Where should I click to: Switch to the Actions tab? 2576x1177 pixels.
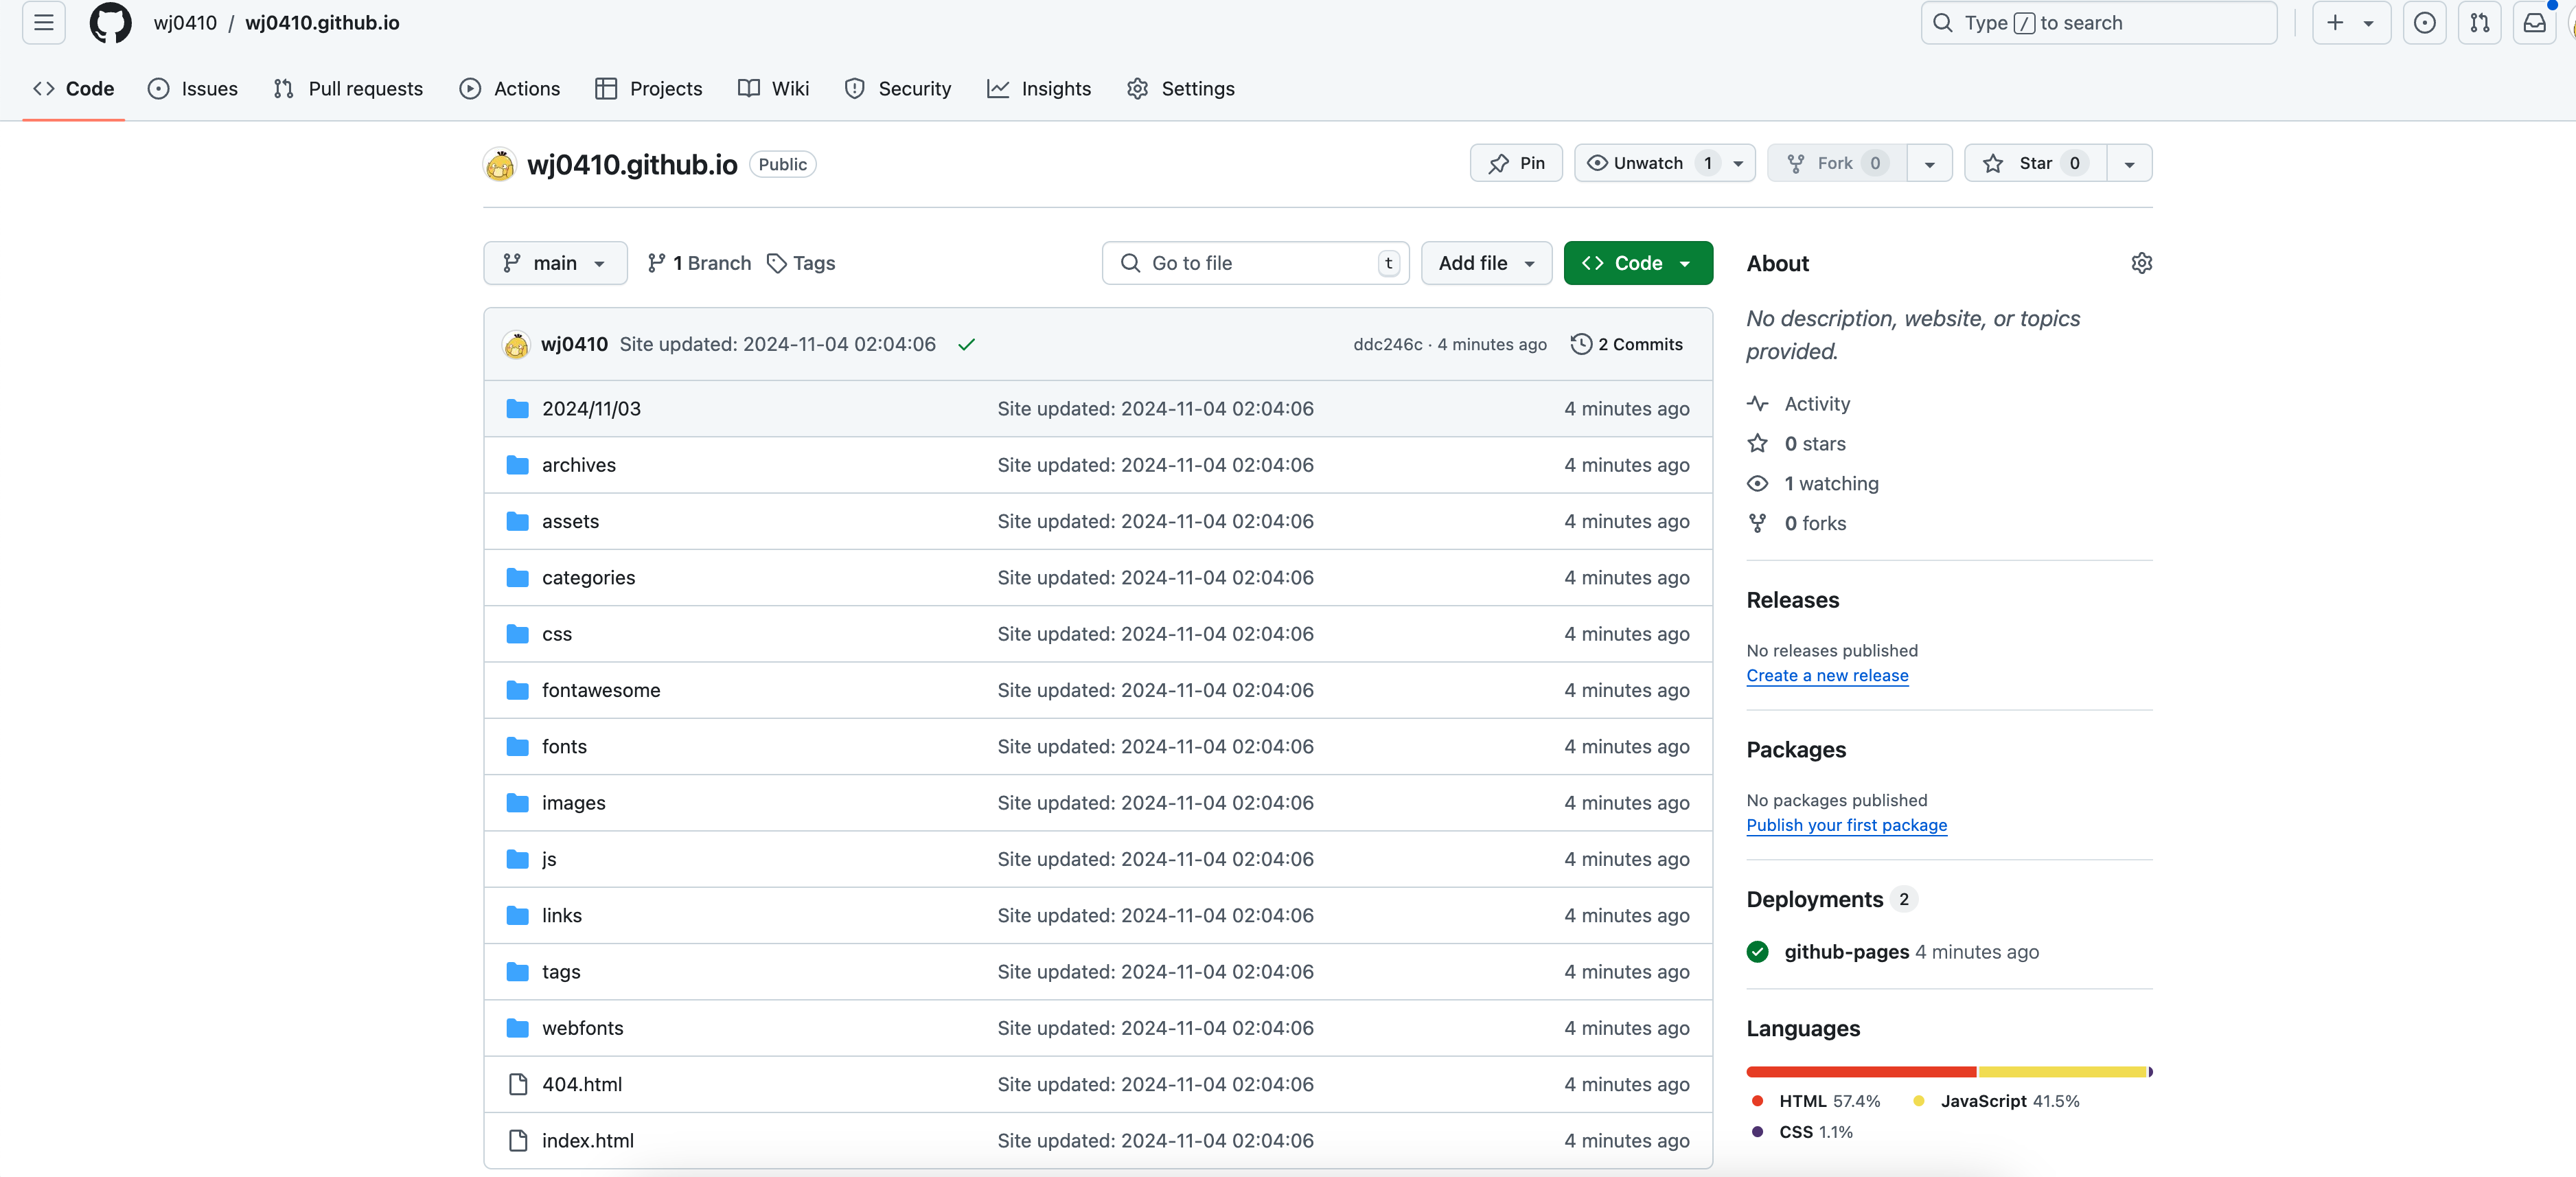[510, 89]
